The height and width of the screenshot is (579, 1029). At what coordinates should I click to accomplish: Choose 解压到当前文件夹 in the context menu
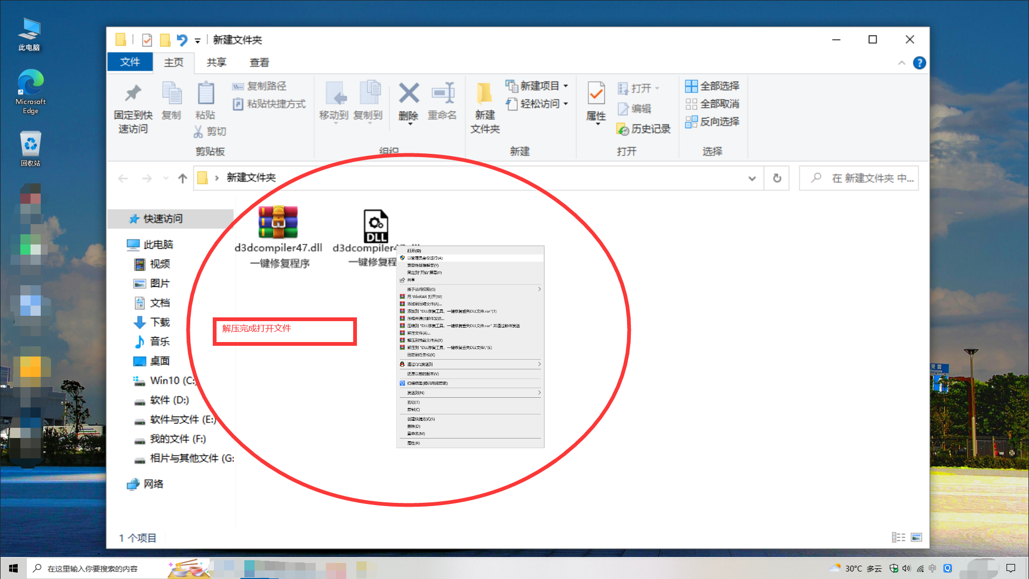pyautogui.click(x=470, y=340)
